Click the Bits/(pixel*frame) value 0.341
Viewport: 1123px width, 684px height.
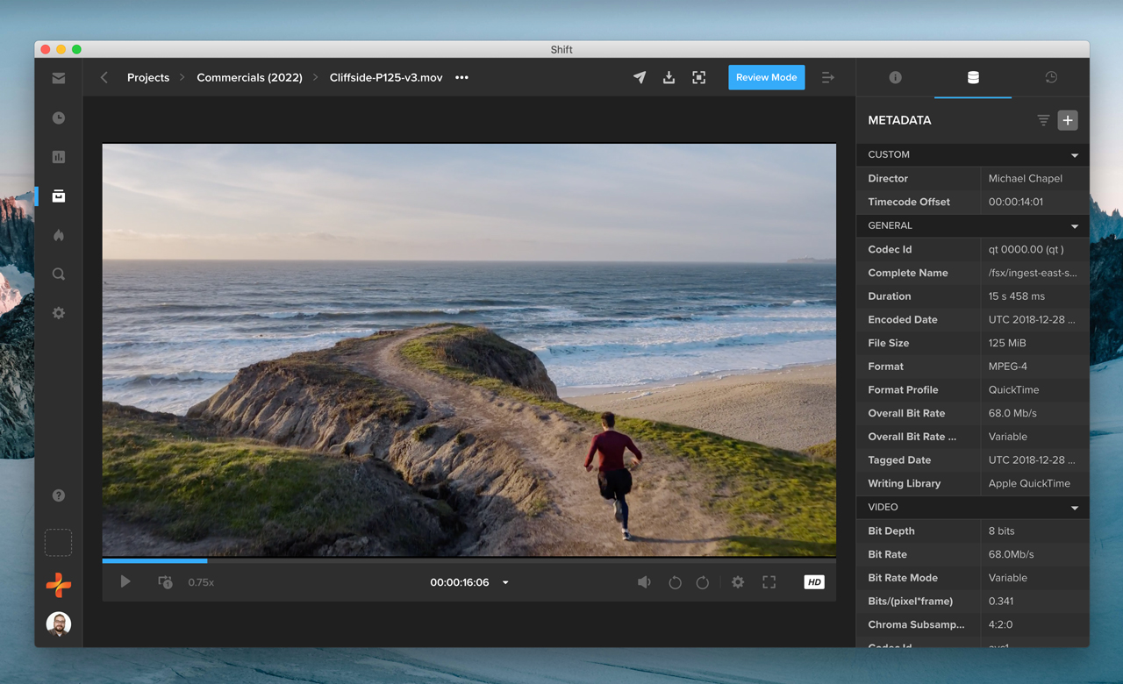click(1001, 601)
